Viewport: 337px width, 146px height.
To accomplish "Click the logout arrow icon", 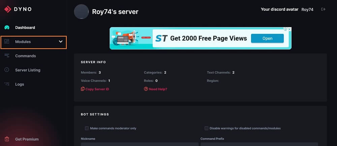I will click(x=323, y=9).
